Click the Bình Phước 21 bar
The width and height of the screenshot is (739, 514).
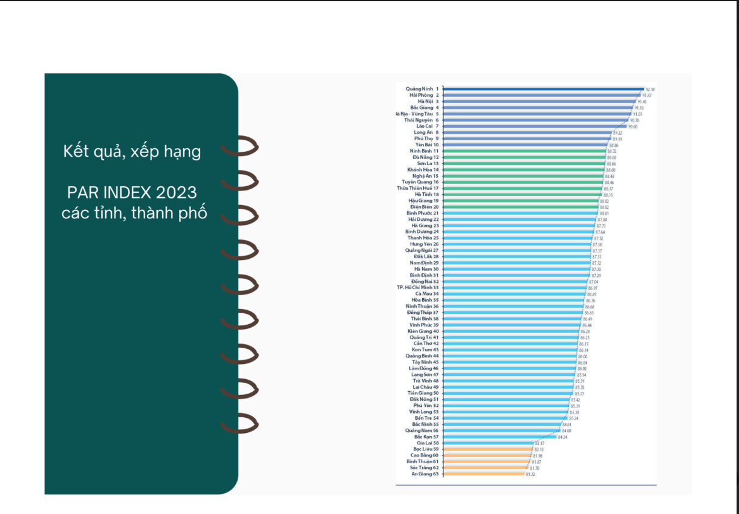pyautogui.click(x=520, y=213)
